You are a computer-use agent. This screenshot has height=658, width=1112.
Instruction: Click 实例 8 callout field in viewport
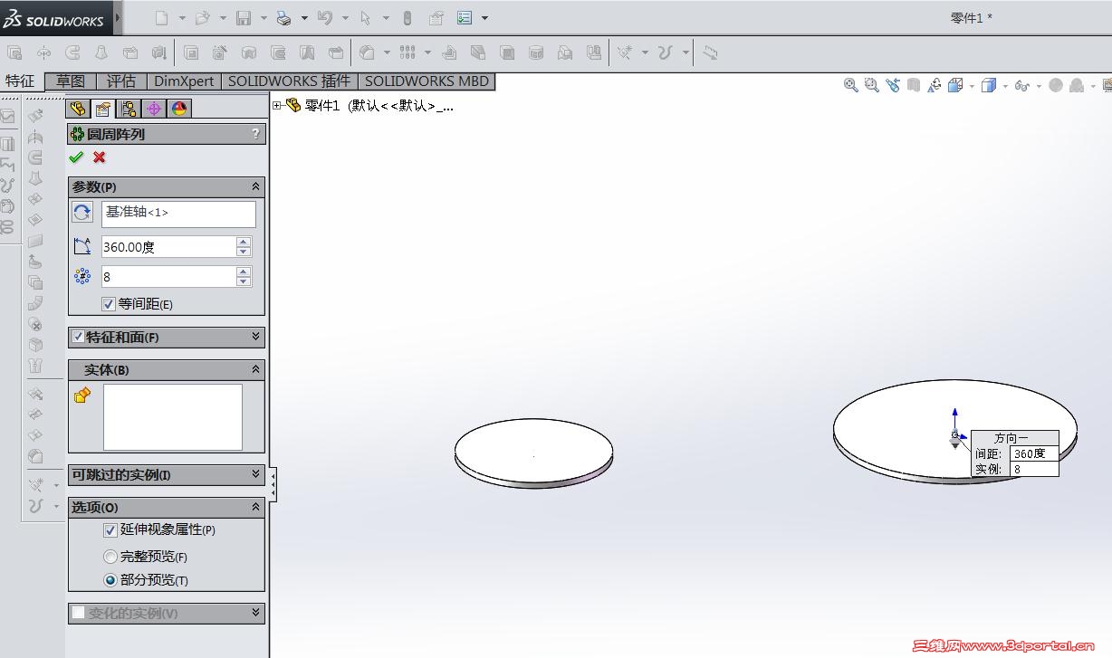[x=1034, y=469]
